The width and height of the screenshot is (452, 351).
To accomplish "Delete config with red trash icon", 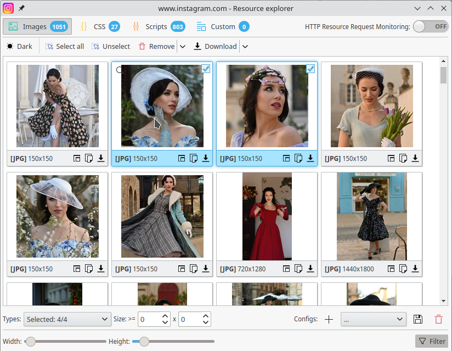I will (x=438, y=319).
